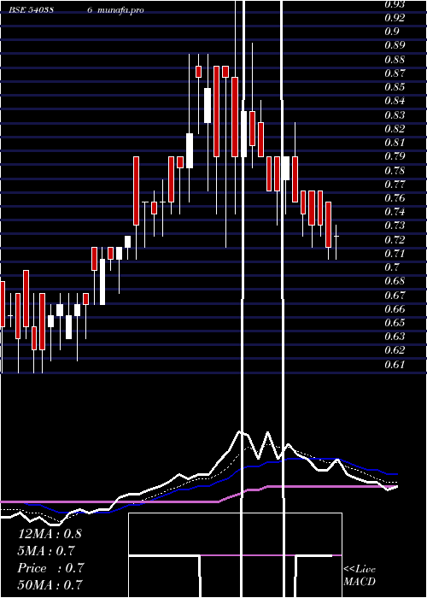427x598 pixels.
Task: Select the 0.74 price axis label
Action: coord(395,211)
